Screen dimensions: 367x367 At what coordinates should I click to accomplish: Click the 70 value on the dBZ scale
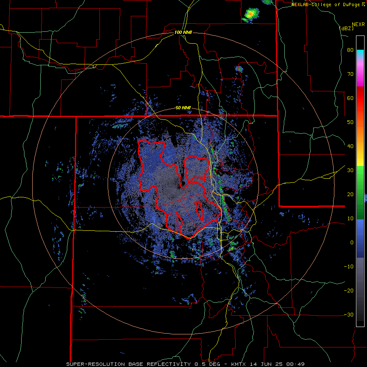click(350, 74)
